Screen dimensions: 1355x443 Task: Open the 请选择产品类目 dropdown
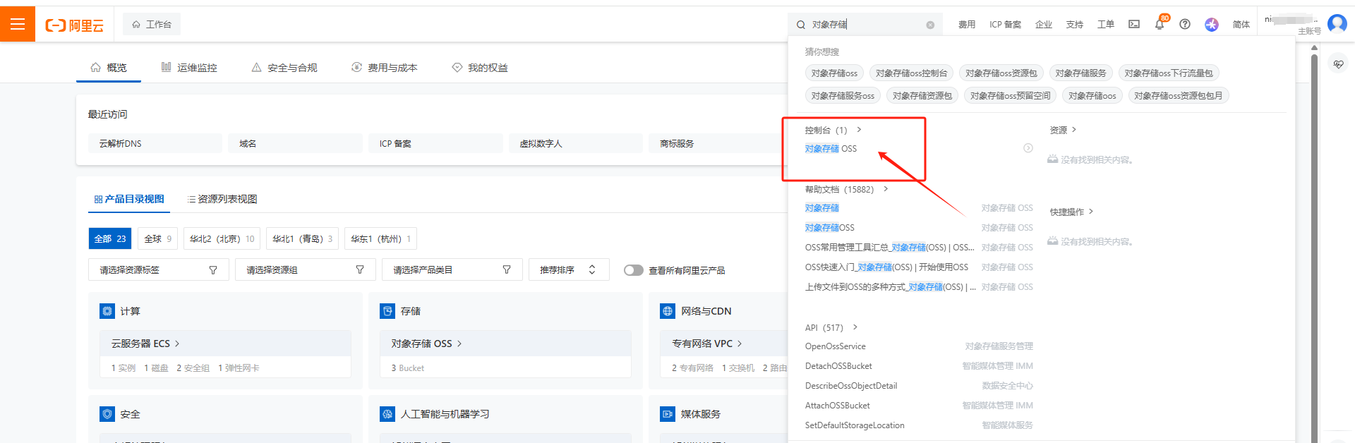pos(452,269)
